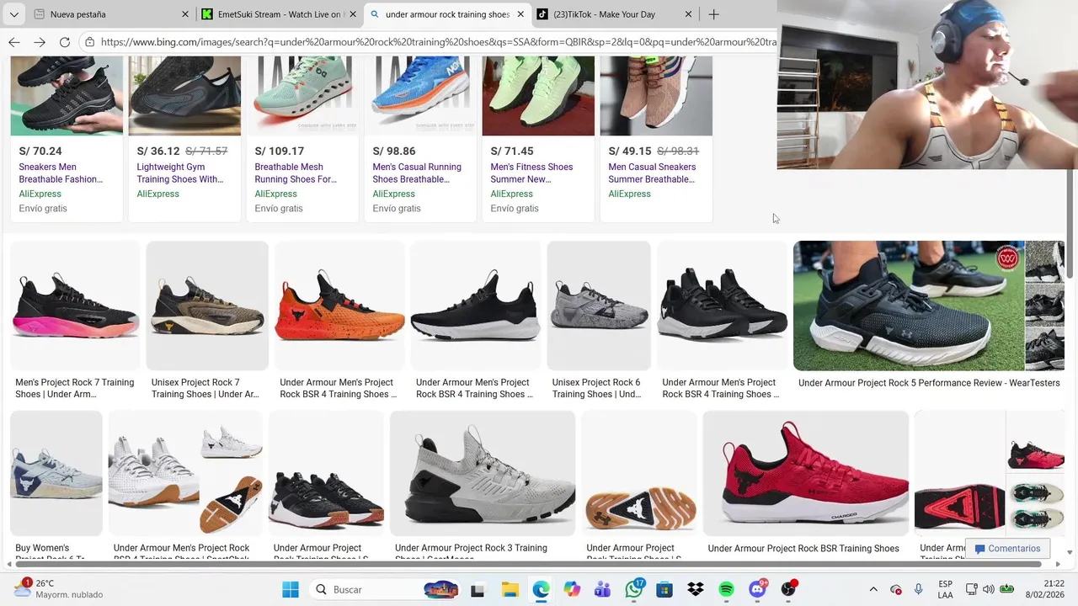The width and height of the screenshot is (1078, 606).
Task: Close the TikTok tab
Action: click(688, 14)
